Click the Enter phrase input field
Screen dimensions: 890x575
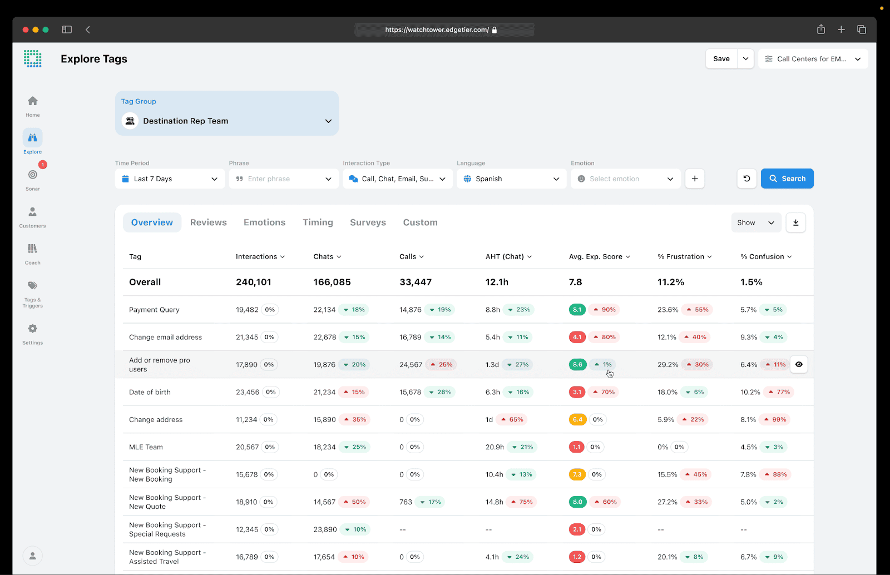[278, 179]
